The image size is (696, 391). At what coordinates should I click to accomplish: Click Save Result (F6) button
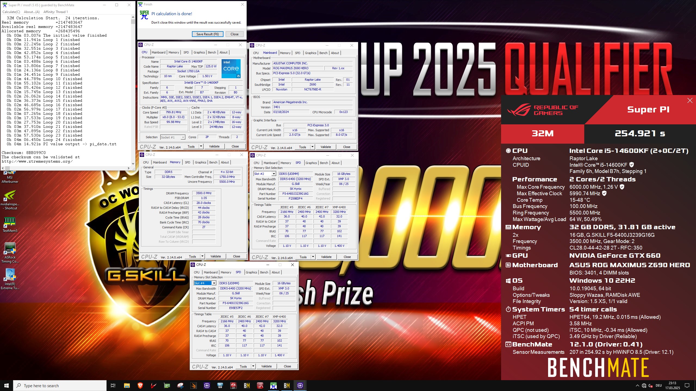click(208, 34)
